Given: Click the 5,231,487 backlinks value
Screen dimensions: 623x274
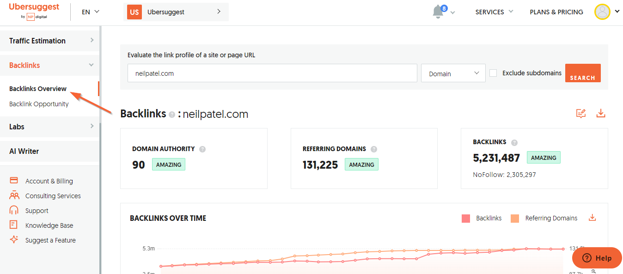Looking at the screenshot, I should tap(496, 158).
